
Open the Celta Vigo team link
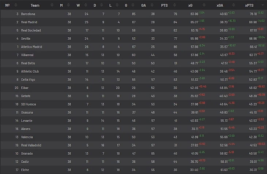coord(28,80)
